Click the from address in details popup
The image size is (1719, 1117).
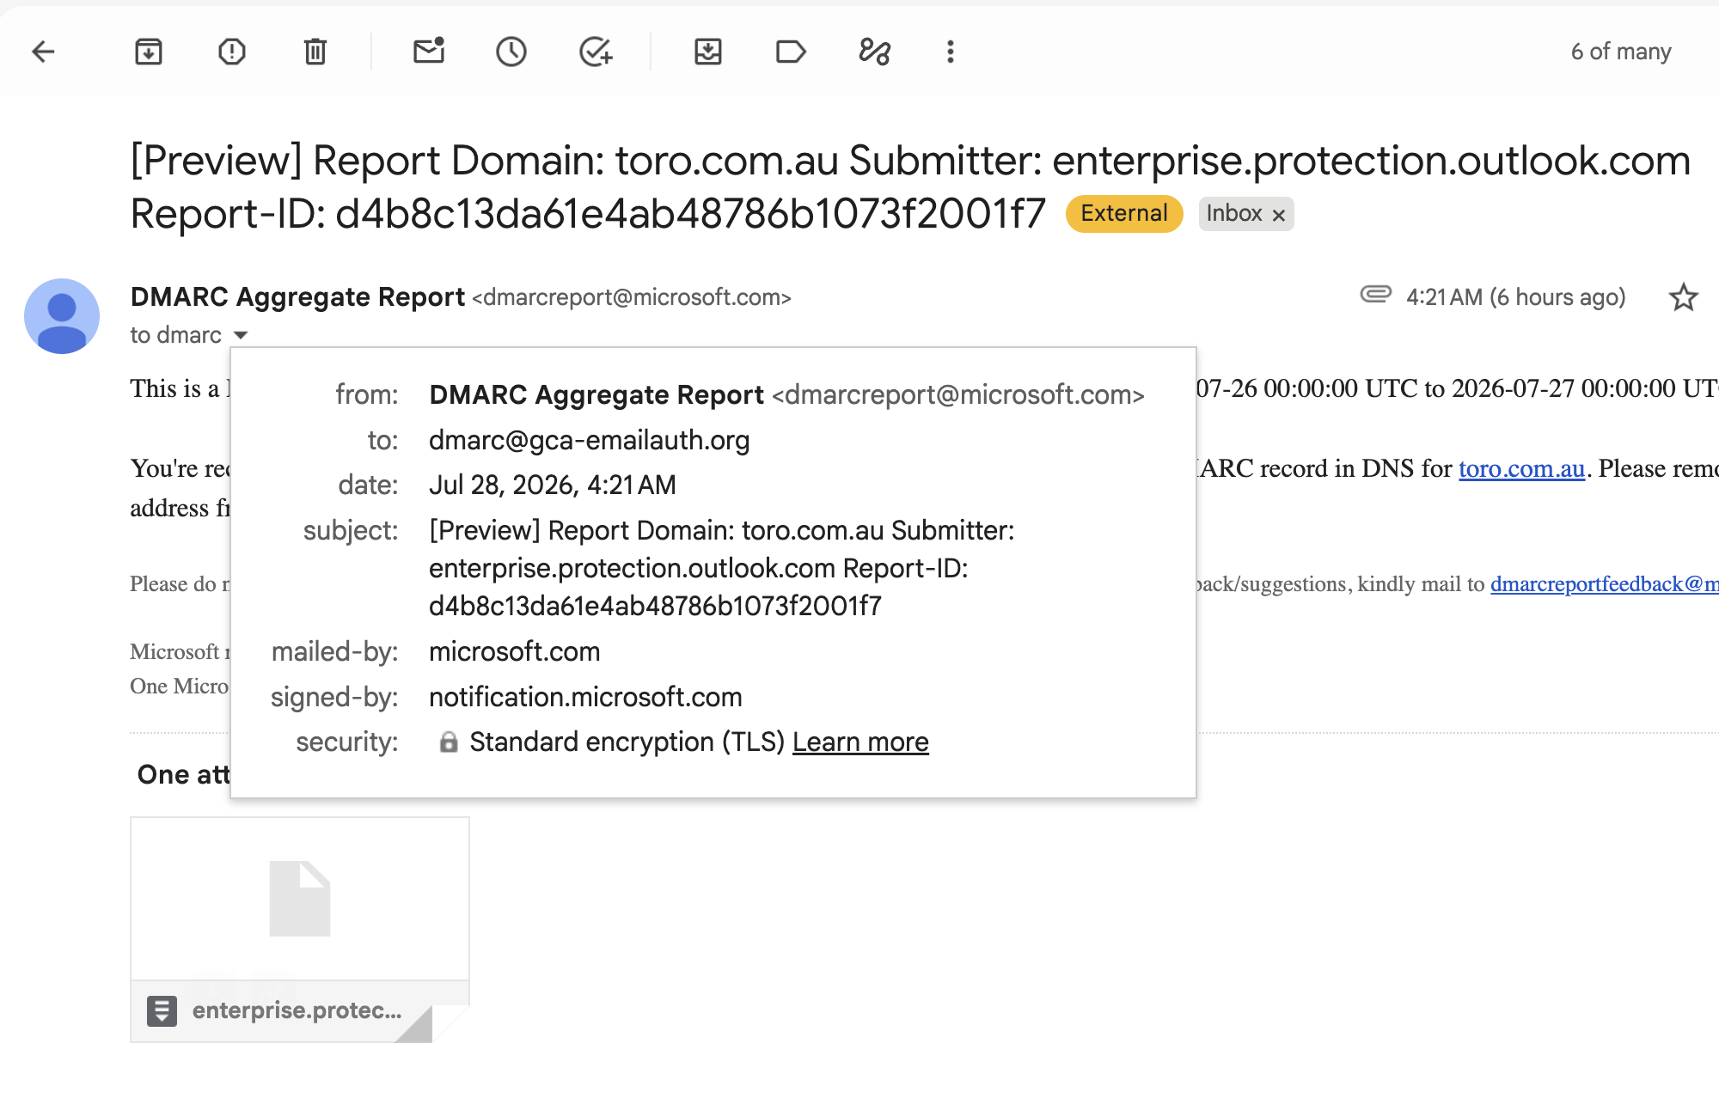click(958, 395)
